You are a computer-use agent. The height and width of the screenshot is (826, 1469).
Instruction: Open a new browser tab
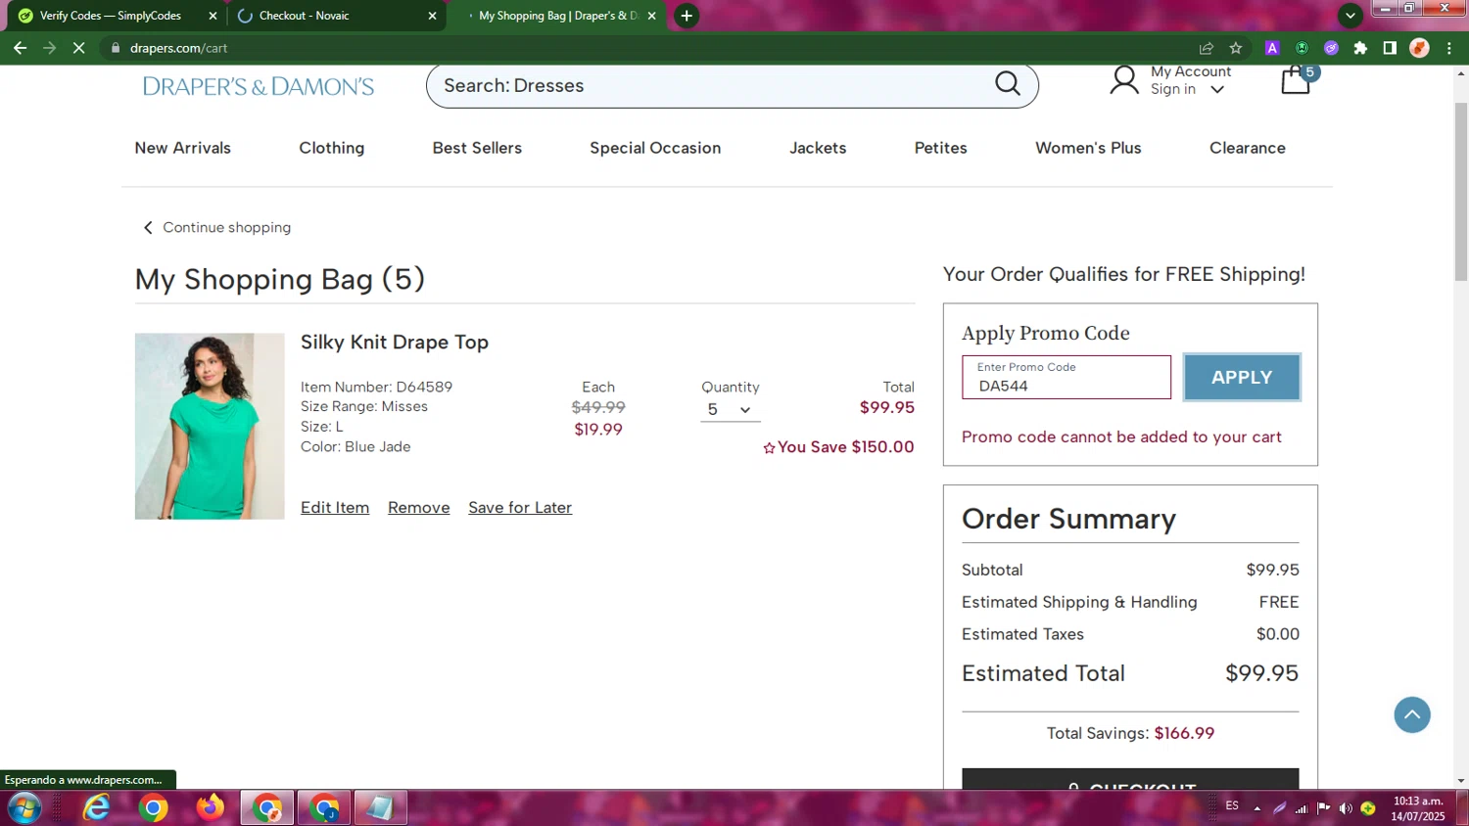(687, 16)
